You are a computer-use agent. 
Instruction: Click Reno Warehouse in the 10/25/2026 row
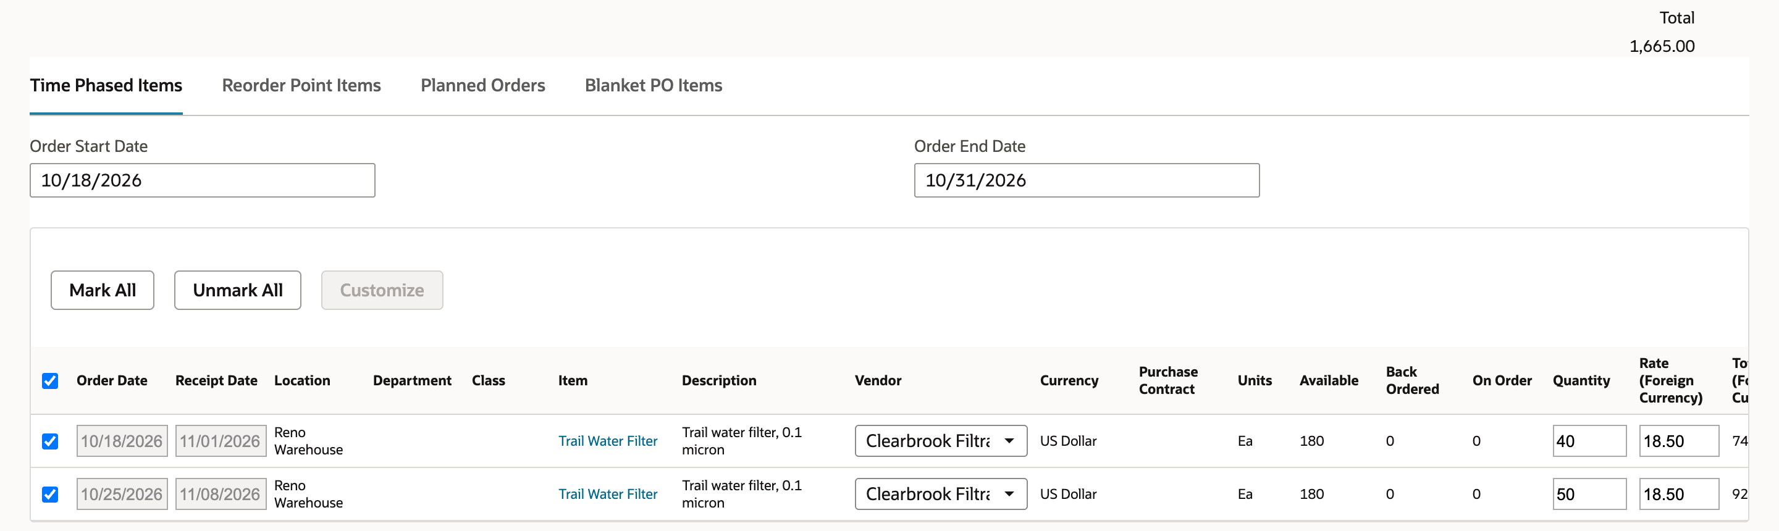308,494
